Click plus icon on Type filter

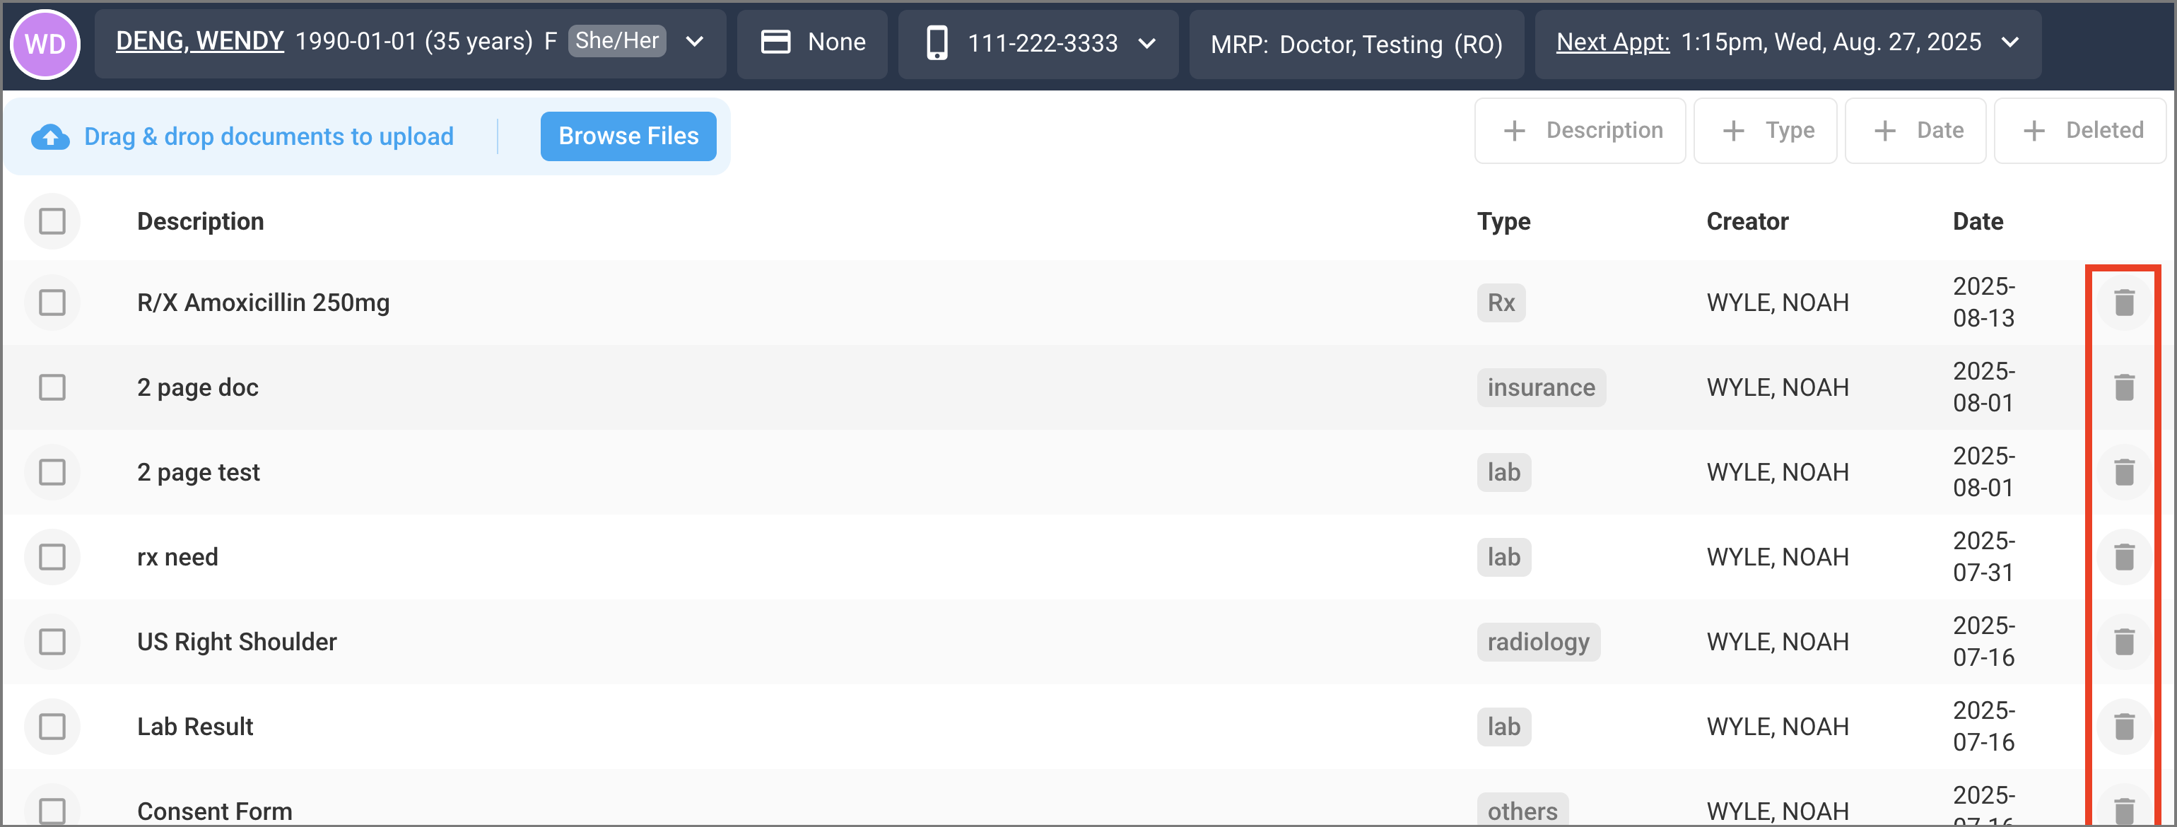pyautogui.click(x=1733, y=131)
